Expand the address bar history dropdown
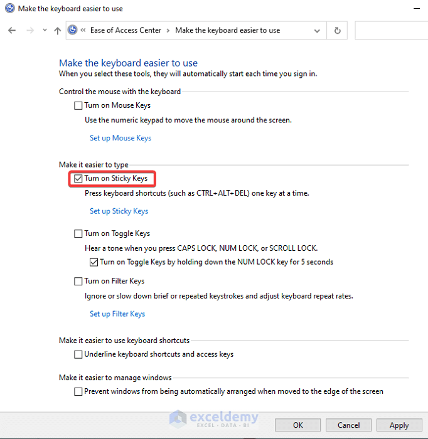The height and width of the screenshot is (439, 428). click(317, 31)
